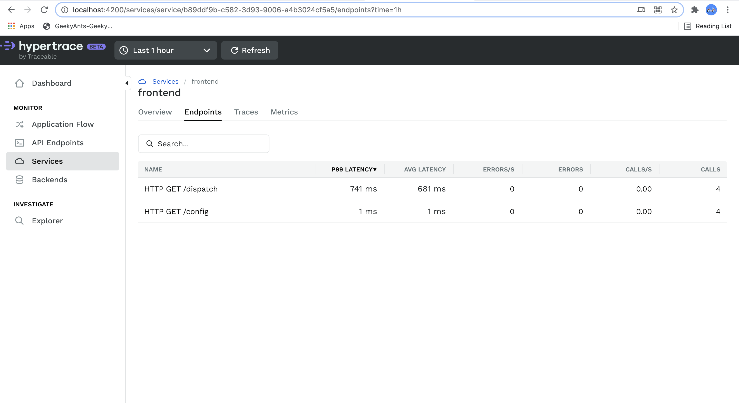Screen dimensions: 739x403
Task: Collapse the left navigation sidebar
Action: tap(127, 83)
